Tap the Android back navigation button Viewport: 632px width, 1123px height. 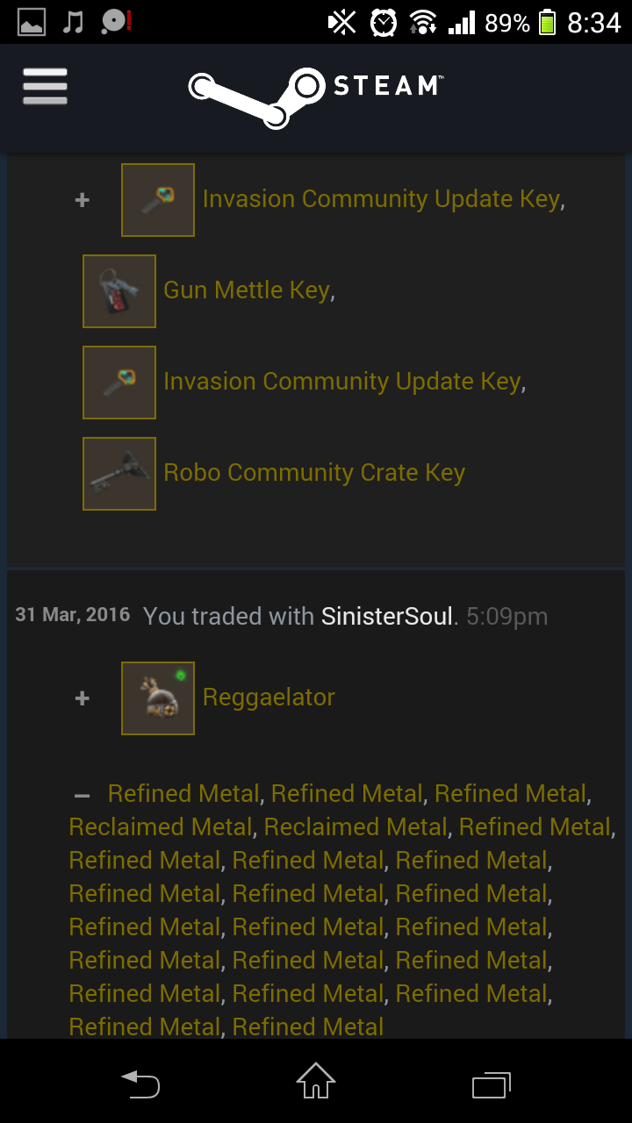tap(140, 1084)
